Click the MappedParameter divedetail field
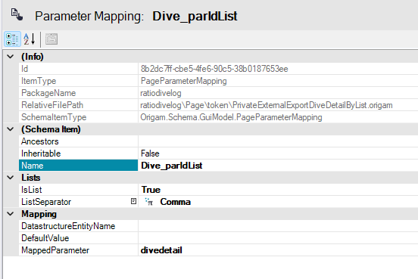Viewport: 418px width, 279px height. point(278,250)
